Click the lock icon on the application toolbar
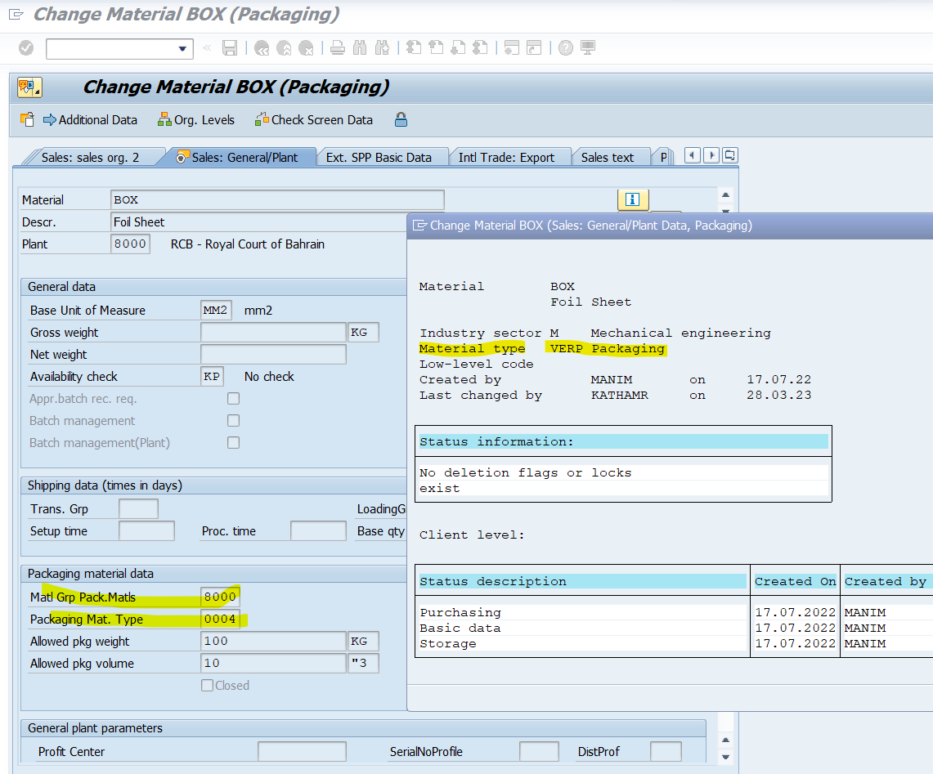This screenshot has width=933, height=774. [401, 119]
